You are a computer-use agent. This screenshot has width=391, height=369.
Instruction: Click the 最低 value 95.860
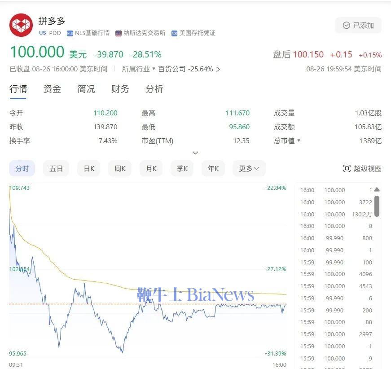(x=239, y=127)
